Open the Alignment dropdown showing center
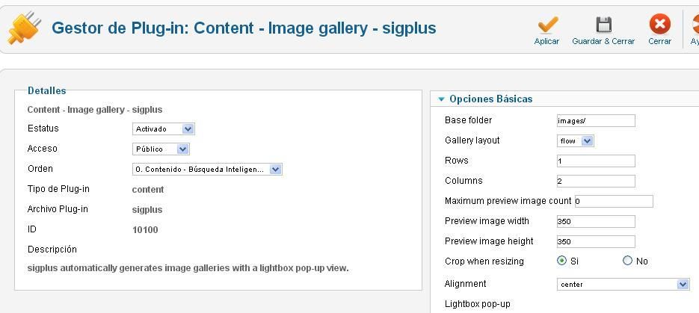The width and height of the screenshot is (699, 313). (623, 284)
